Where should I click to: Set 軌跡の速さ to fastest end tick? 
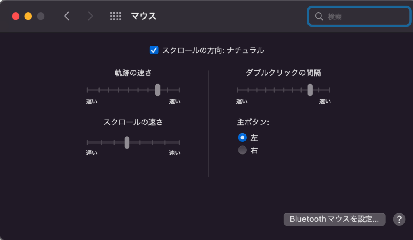tap(179, 90)
